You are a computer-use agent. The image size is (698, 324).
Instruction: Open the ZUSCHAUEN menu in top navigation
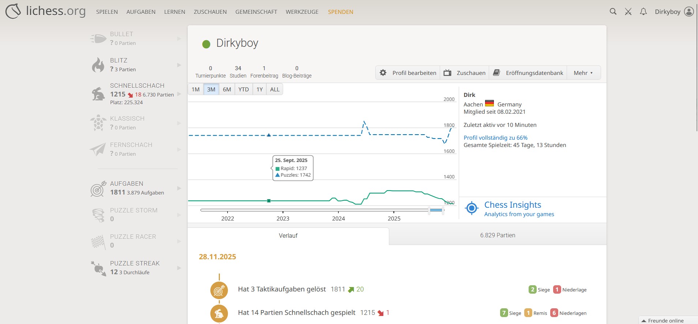point(210,12)
